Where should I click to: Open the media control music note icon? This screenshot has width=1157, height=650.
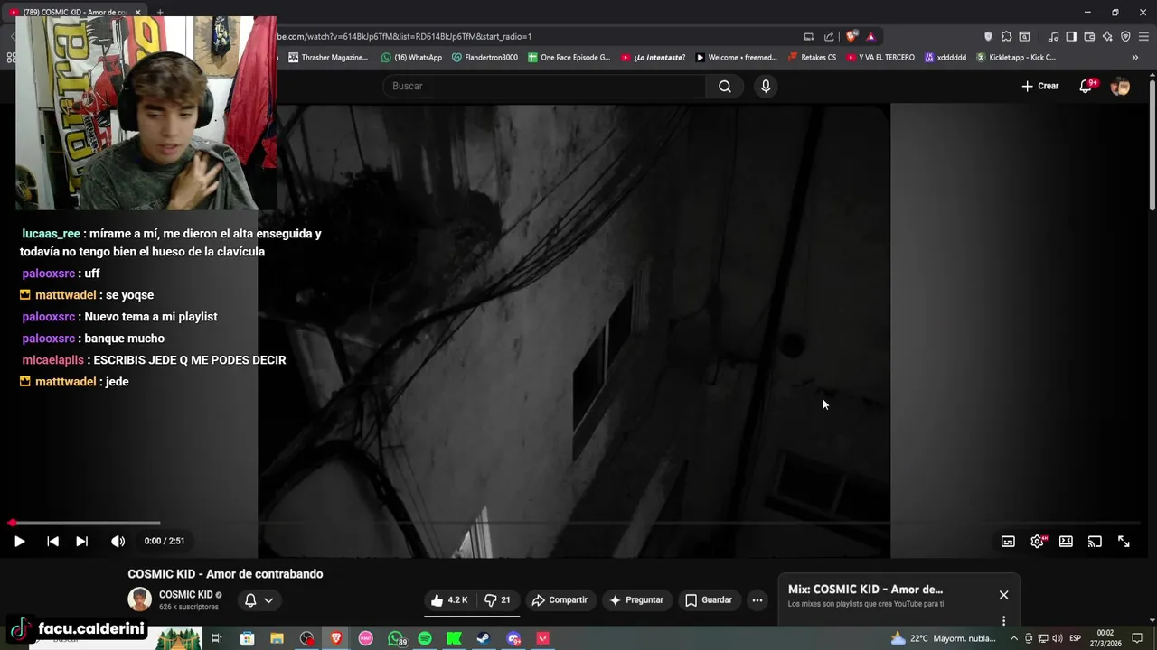(x=1053, y=37)
